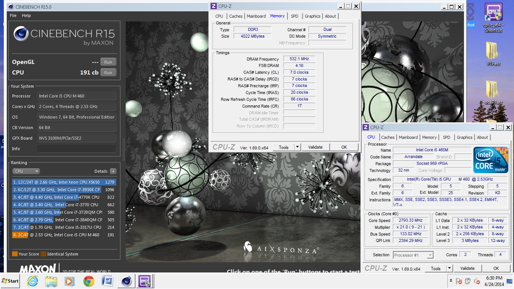Click the Core Speed value 2793.33 MHz
Image resolution: width=514 pixels, height=289 pixels.
click(x=411, y=220)
